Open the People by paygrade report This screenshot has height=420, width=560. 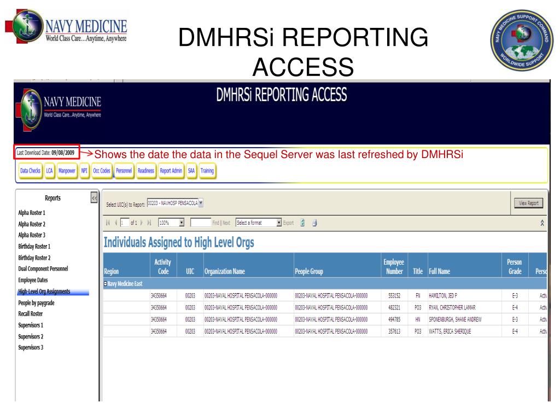click(x=36, y=303)
